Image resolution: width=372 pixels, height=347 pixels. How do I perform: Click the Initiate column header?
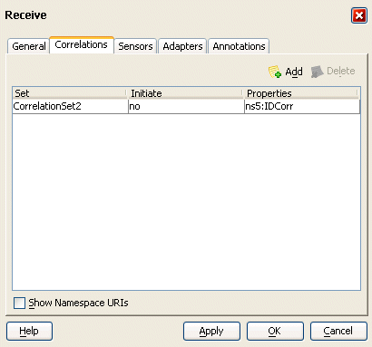pos(185,93)
